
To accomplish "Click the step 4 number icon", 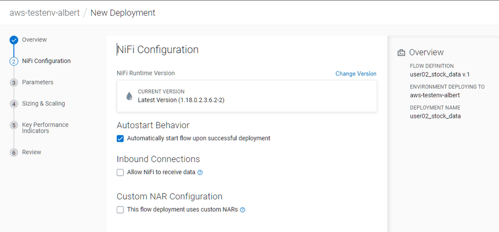I will click(x=14, y=104).
